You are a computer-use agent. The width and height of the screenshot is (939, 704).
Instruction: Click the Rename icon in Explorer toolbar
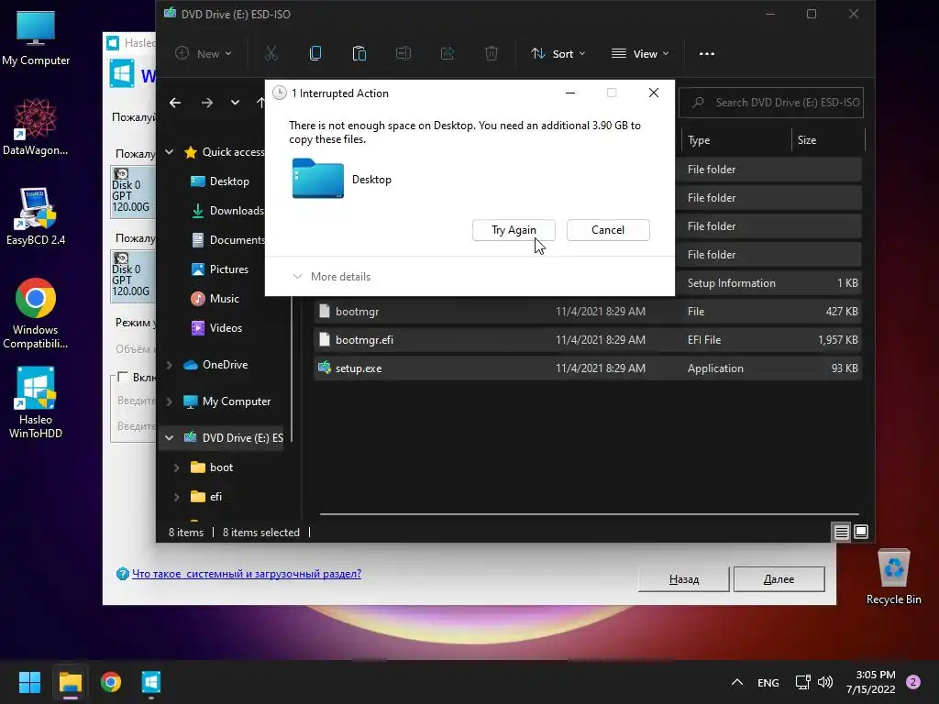(x=403, y=54)
